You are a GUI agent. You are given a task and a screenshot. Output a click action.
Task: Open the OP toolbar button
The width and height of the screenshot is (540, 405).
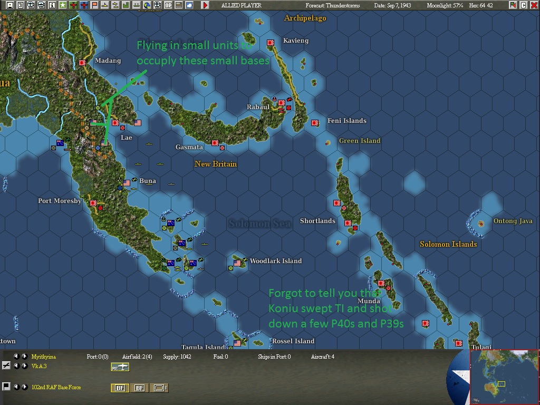click(x=168, y=5)
